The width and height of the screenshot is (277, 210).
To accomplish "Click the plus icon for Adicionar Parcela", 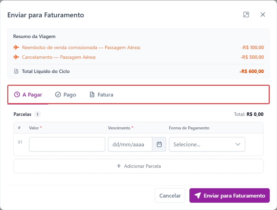I will click(x=119, y=166).
